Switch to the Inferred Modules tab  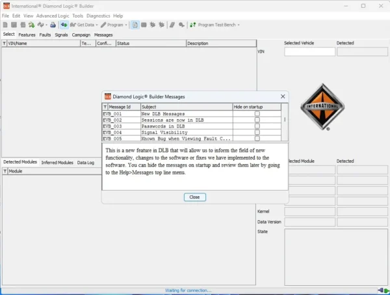coord(57,162)
